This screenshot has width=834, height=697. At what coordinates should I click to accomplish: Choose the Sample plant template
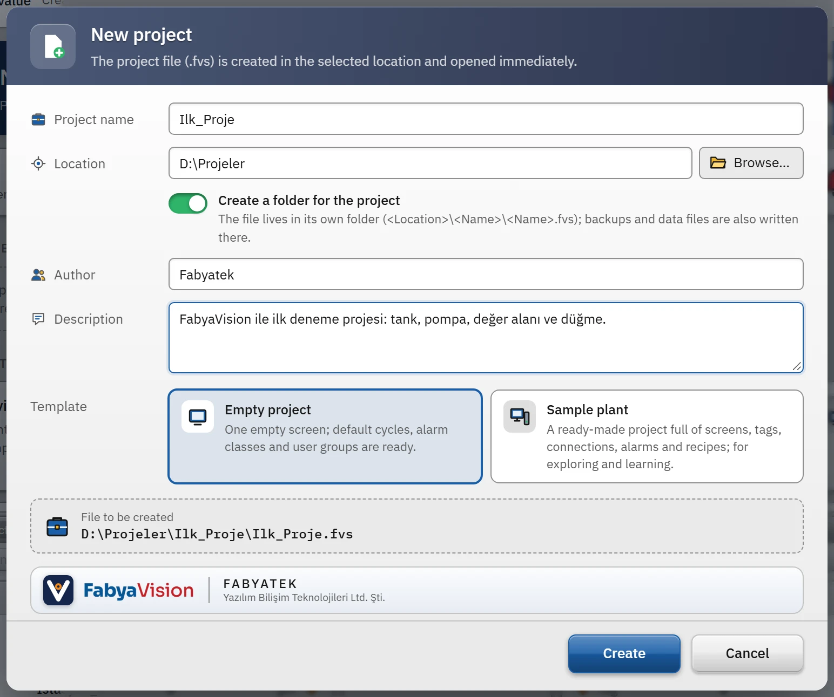pyautogui.click(x=647, y=436)
